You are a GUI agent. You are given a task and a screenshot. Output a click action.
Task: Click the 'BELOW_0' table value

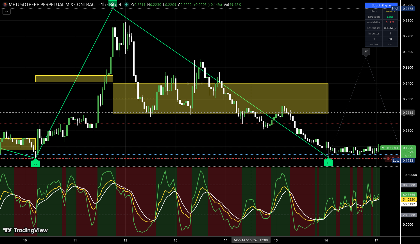coord(390,28)
